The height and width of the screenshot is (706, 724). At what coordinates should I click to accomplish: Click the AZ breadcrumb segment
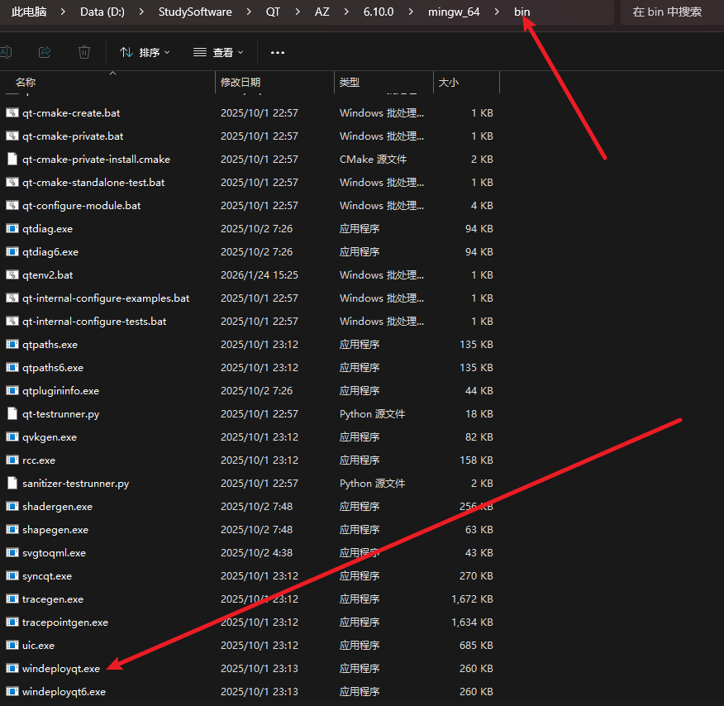(x=322, y=12)
